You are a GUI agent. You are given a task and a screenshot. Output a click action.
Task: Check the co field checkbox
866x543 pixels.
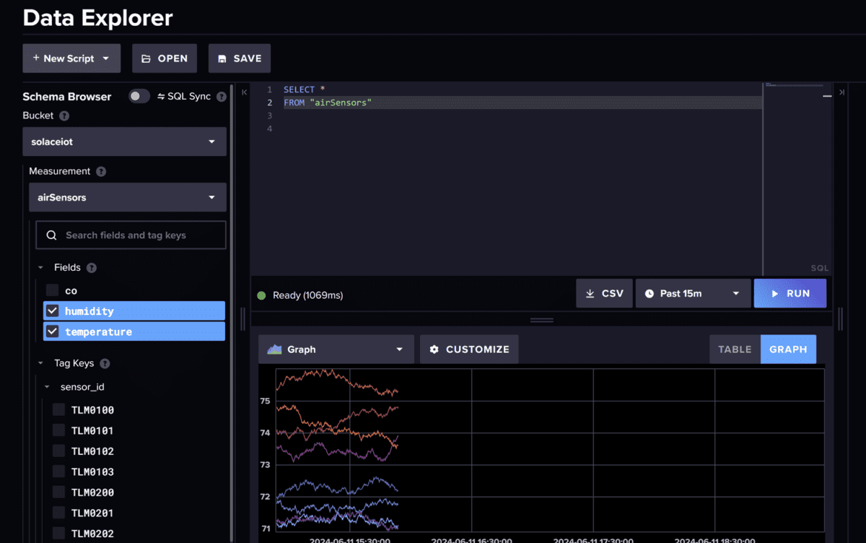[53, 290]
